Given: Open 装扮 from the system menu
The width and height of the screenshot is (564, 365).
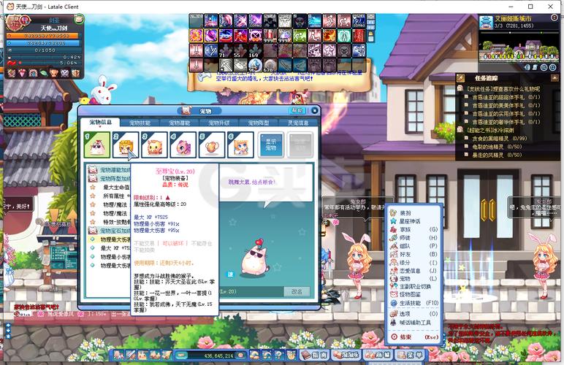Looking at the screenshot, I should click(414, 212).
